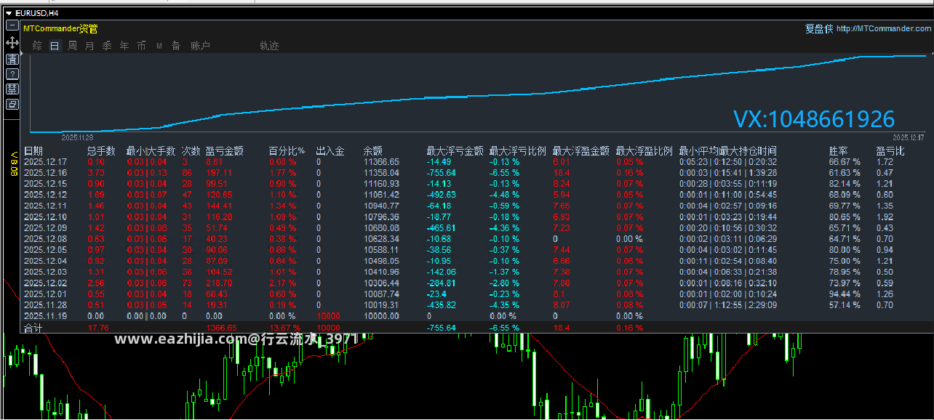
Task: Click profit amount 218.70
Action: click(x=219, y=283)
